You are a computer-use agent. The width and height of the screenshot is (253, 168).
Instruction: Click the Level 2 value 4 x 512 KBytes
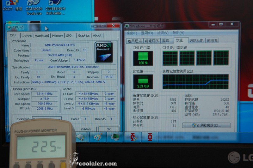click(89, 104)
